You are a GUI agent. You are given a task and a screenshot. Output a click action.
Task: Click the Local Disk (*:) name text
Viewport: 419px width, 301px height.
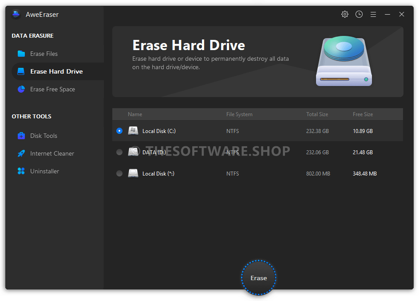click(158, 173)
